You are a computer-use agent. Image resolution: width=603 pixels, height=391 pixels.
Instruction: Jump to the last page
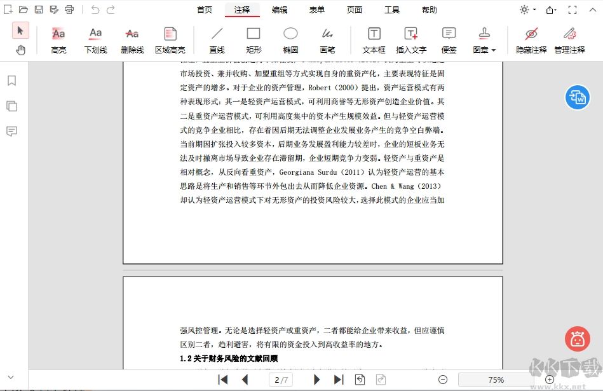(x=339, y=380)
